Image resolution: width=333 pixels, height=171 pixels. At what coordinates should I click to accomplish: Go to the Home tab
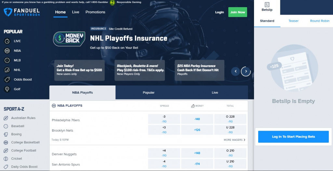click(x=60, y=12)
